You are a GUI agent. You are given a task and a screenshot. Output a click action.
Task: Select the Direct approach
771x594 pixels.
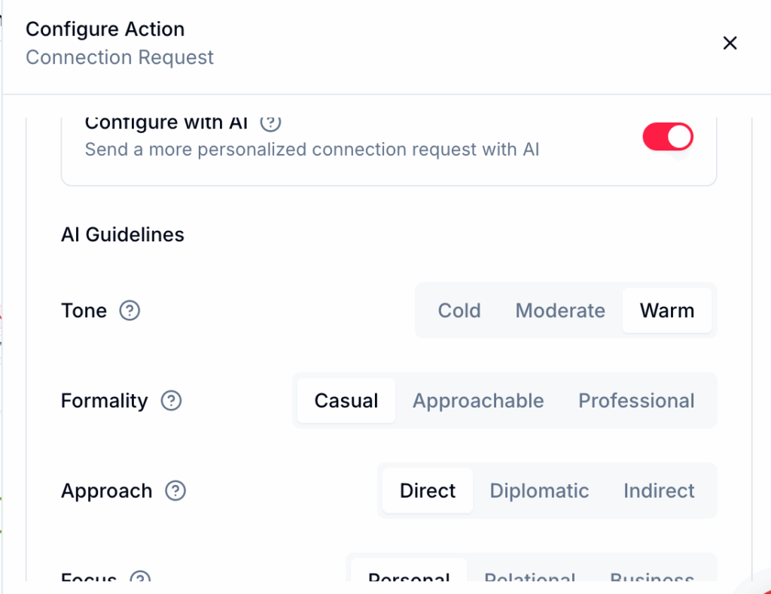(x=427, y=491)
